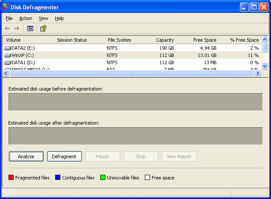Screen dimensions: 271x199
Task: Click the disk usage before defragmentation bar
Action: coord(135,102)
